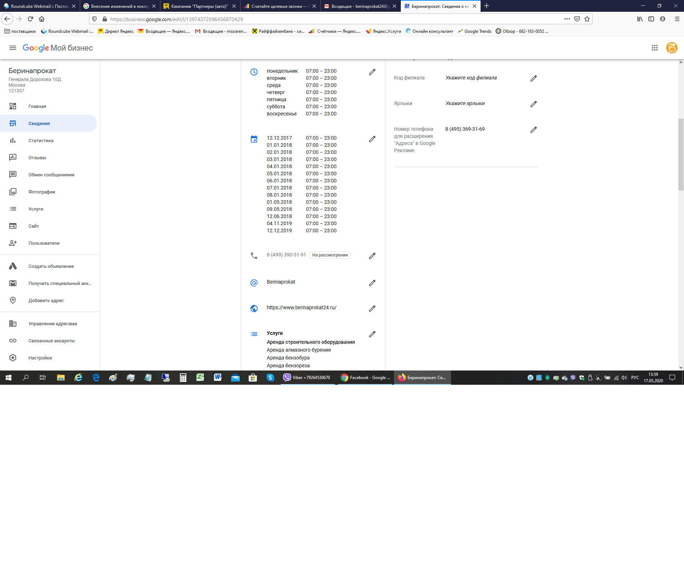Click Получить специальный аккаунт
Image resolution: width=684 pixels, height=570 pixels.
click(x=48, y=283)
